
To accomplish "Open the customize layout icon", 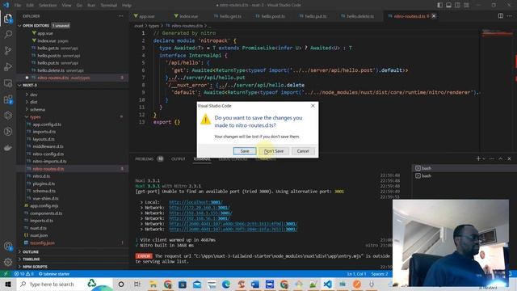I will pos(467,5).
